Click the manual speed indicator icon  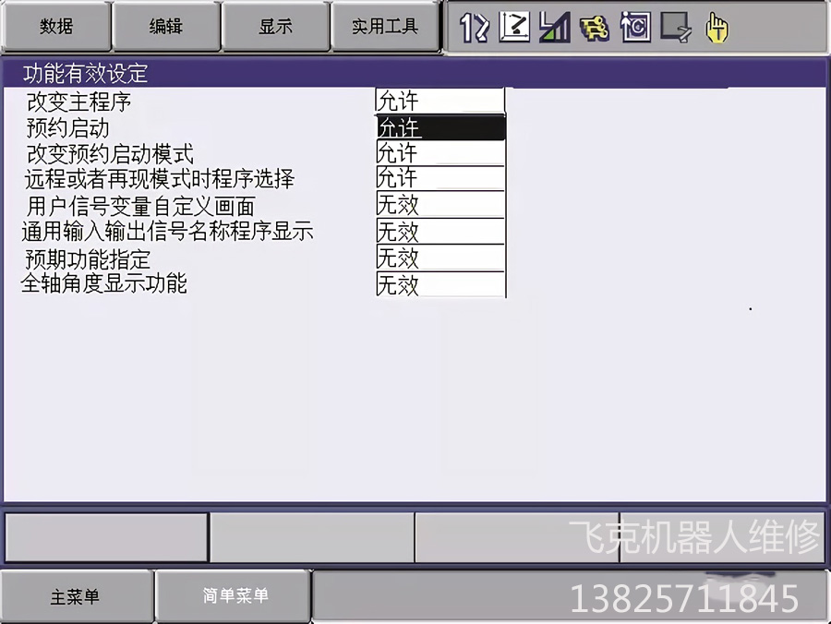[x=555, y=29]
